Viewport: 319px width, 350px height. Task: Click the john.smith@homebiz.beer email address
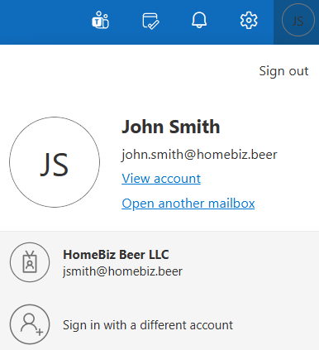coord(199,155)
